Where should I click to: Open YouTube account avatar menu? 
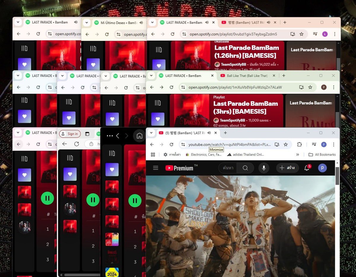[322, 168]
